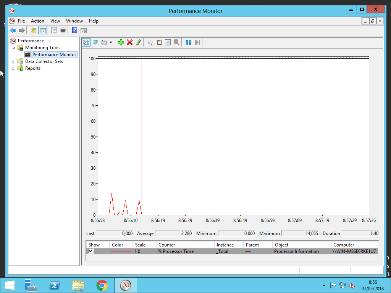Toggle the % Processor Time Show checkbox
The image size is (391, 293).
(x=90, y=251)
